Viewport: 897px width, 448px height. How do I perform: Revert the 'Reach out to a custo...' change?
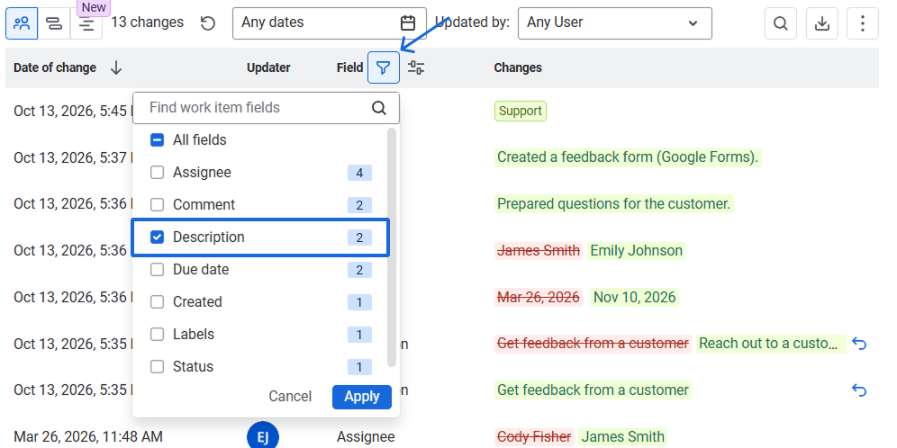coord(858,344)
